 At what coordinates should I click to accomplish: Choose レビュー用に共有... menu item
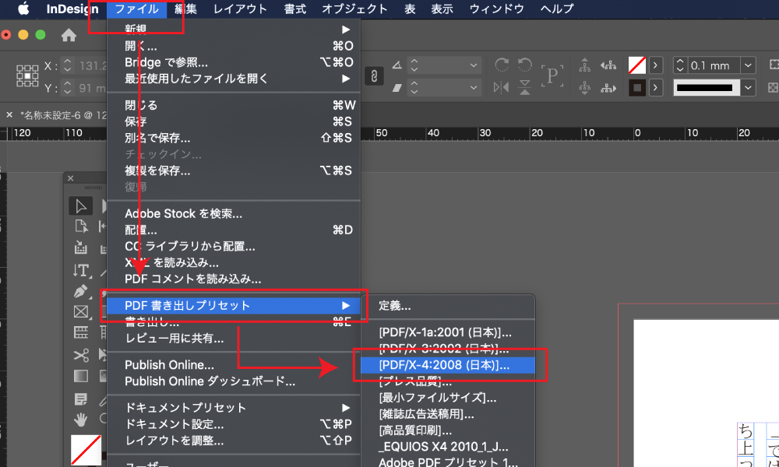234,339
